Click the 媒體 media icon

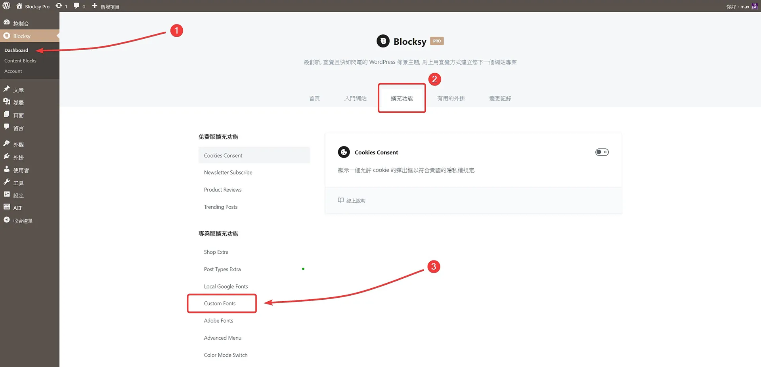pyautogui.click(x=7, y=102)
